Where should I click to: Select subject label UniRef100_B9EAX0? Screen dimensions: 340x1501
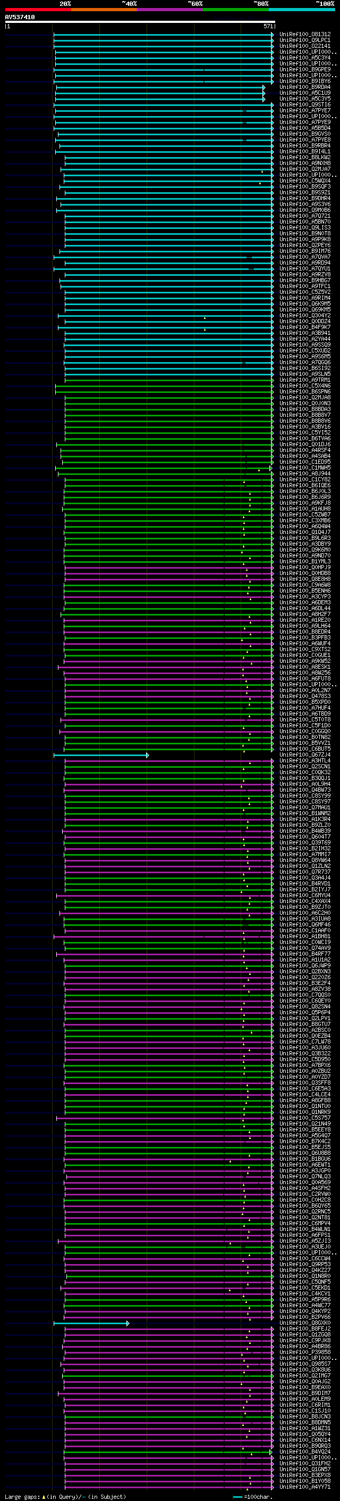point(305,1388)
